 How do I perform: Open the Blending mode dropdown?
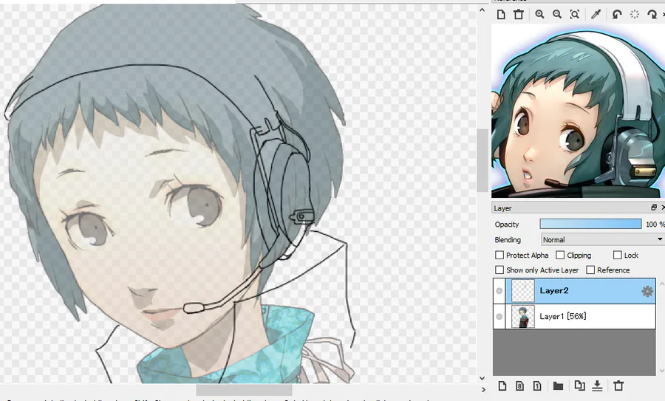603,239
